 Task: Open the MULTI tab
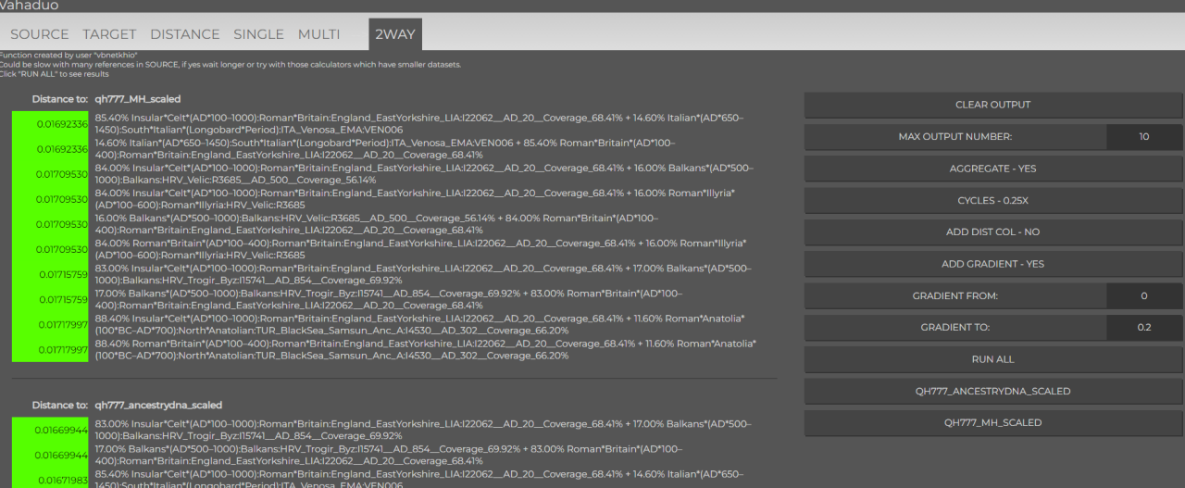[x=318, y=34]
